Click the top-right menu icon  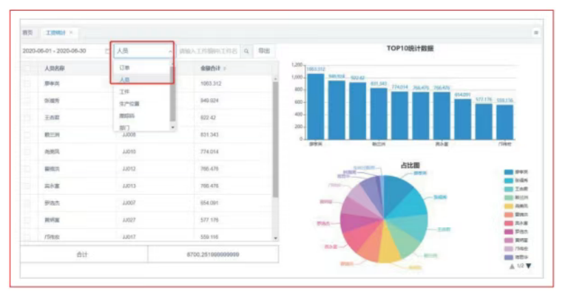536,33
